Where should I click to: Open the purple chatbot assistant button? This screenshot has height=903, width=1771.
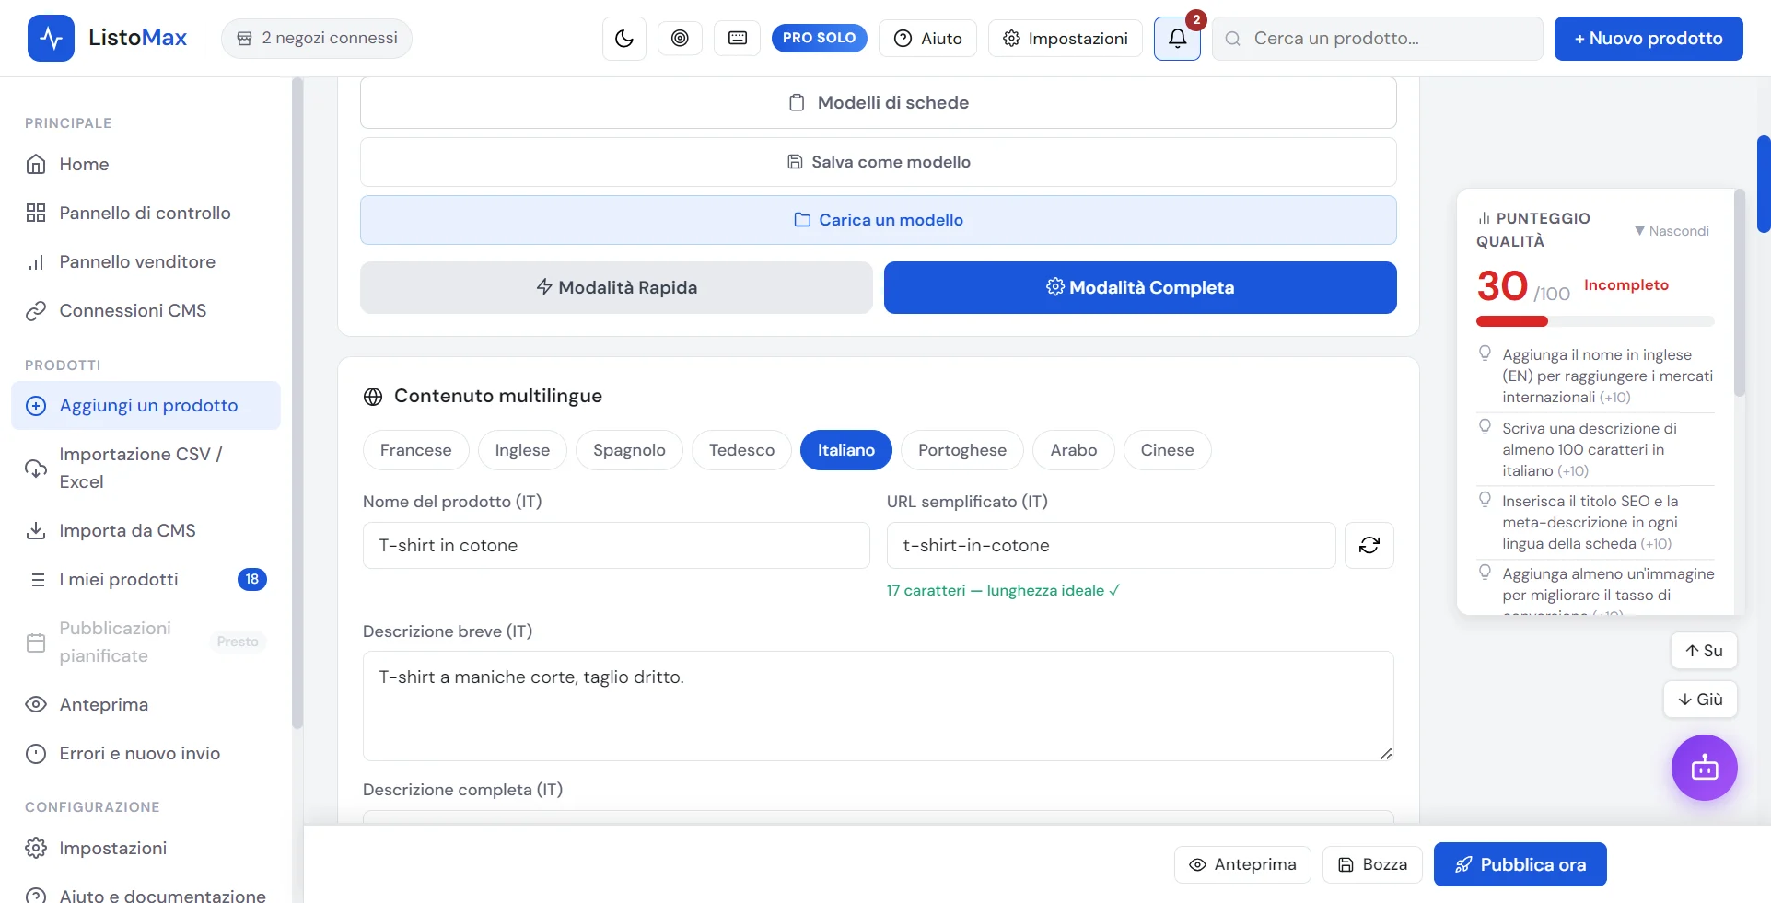coord(1704,768)
